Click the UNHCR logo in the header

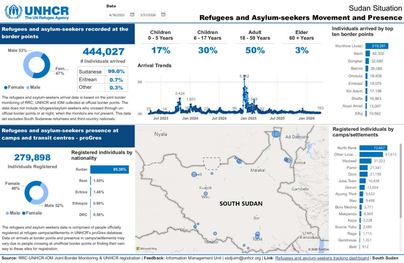[37, 12]
